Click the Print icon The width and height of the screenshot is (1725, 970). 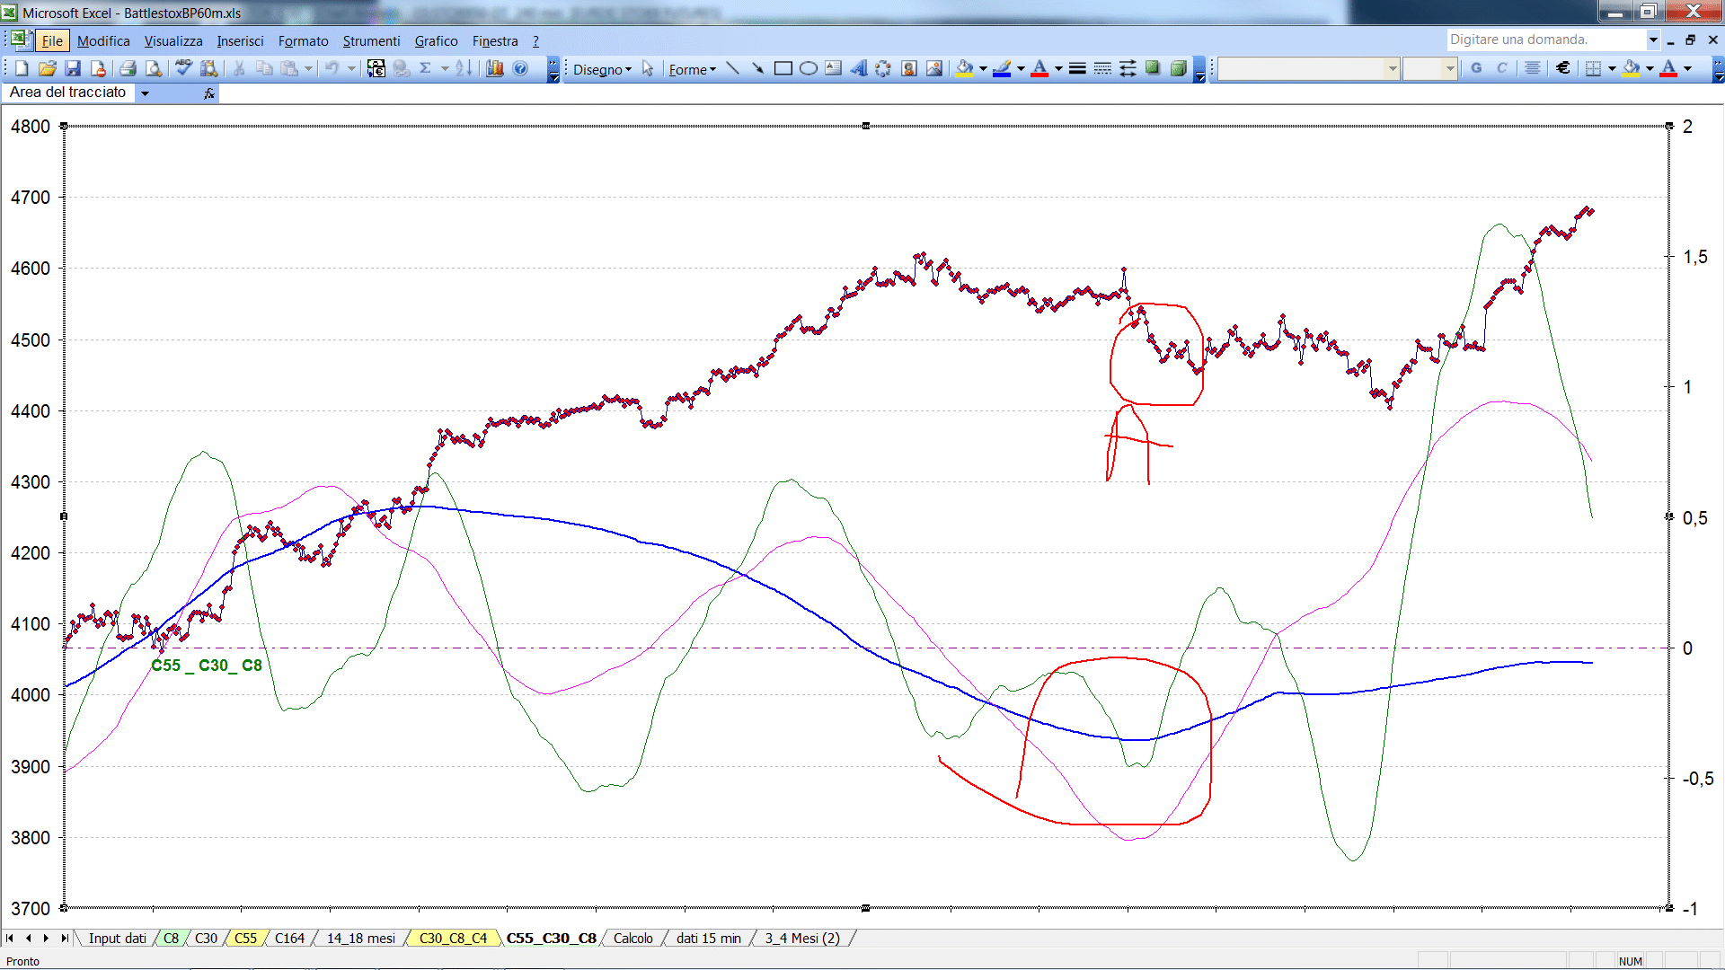point(128,68)
